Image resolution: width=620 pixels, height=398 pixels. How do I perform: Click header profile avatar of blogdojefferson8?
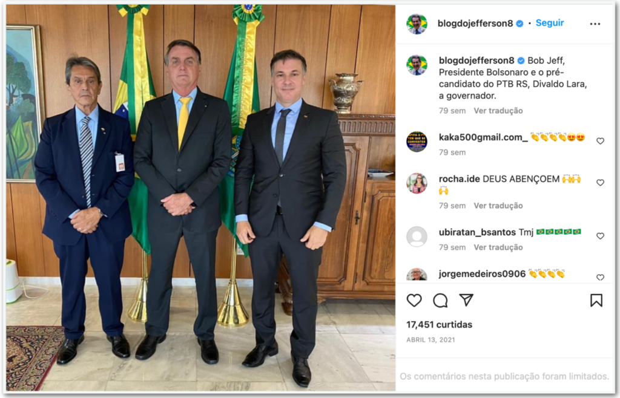tap(417, 24)
